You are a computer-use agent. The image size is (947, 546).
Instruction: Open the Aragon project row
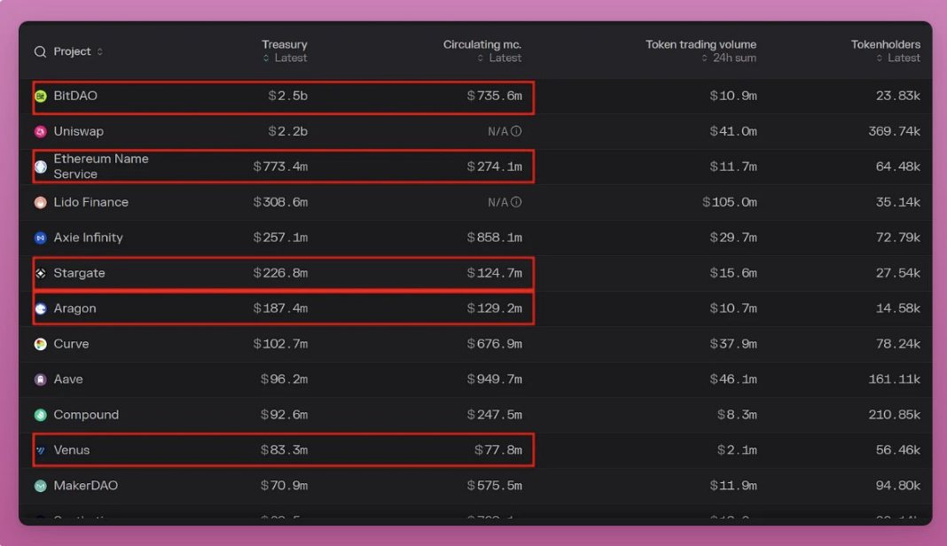click(x=74, y=308)
